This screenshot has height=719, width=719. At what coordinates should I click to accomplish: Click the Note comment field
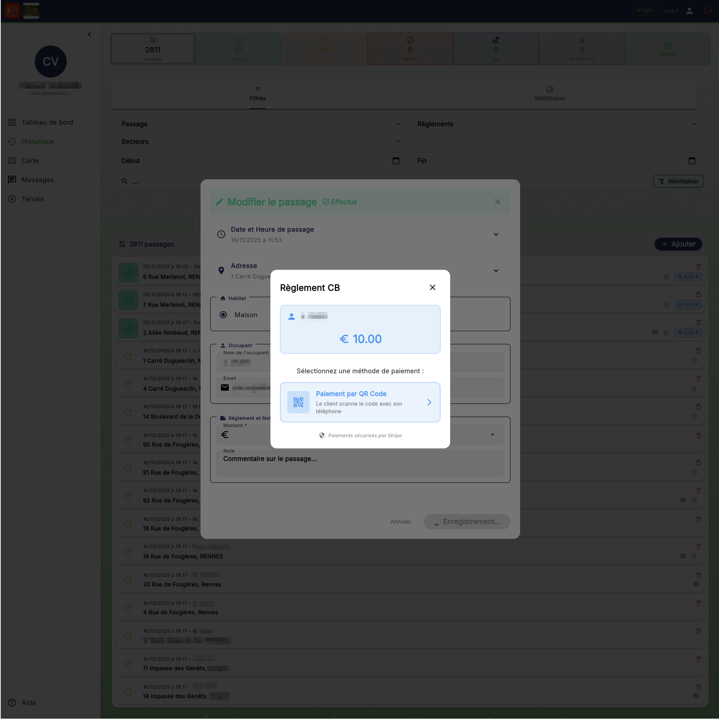359,463
